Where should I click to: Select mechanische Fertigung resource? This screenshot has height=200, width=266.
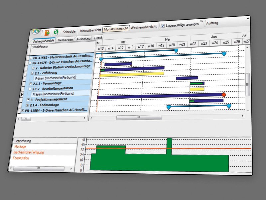click(29, 152)
